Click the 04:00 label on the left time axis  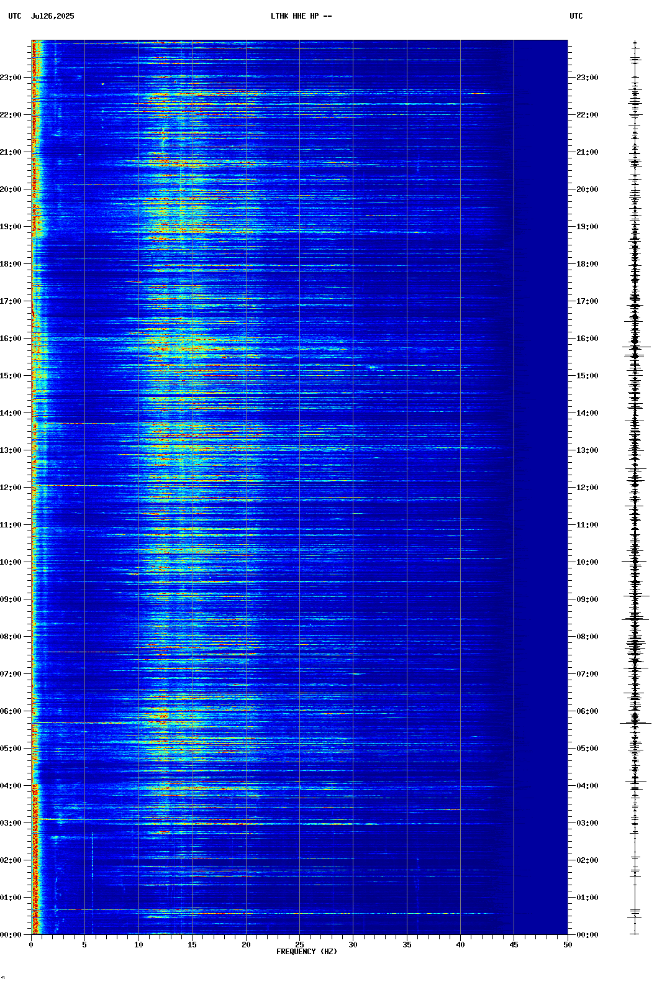tap(11, 786)
